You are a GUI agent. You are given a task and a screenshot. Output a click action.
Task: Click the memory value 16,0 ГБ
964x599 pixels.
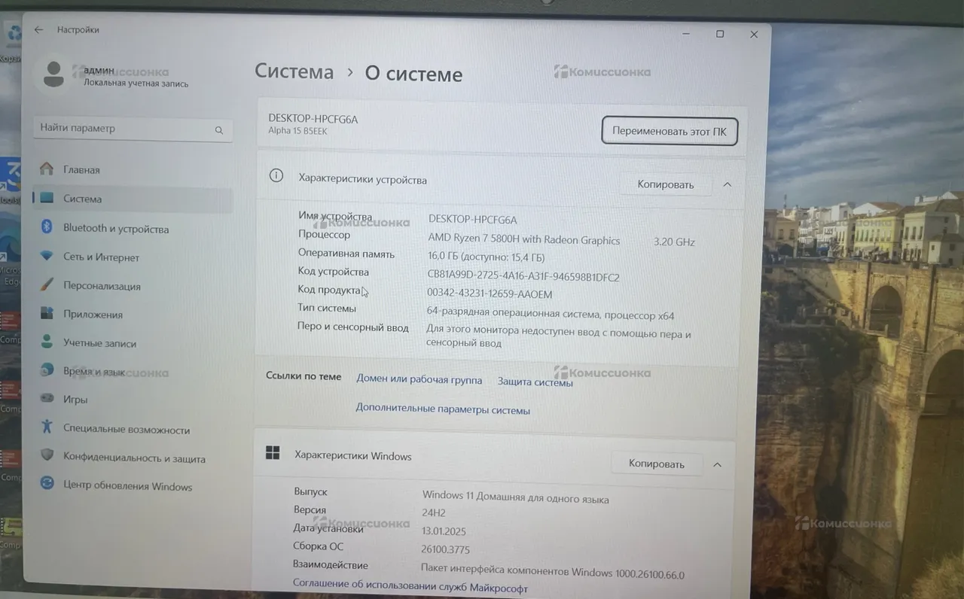pos(486,258)
